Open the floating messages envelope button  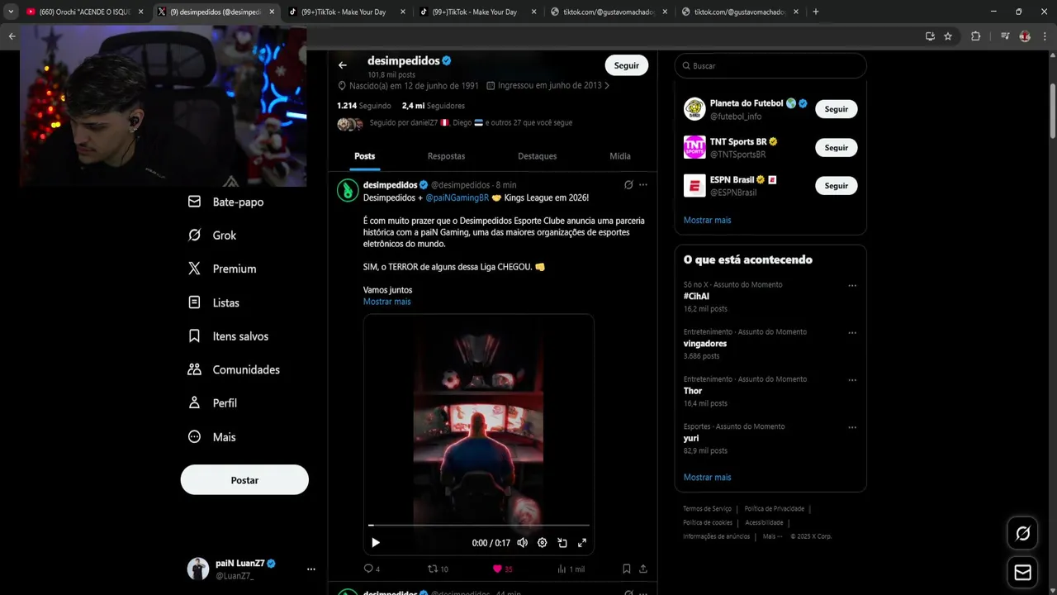click(x=1022, y=573)
